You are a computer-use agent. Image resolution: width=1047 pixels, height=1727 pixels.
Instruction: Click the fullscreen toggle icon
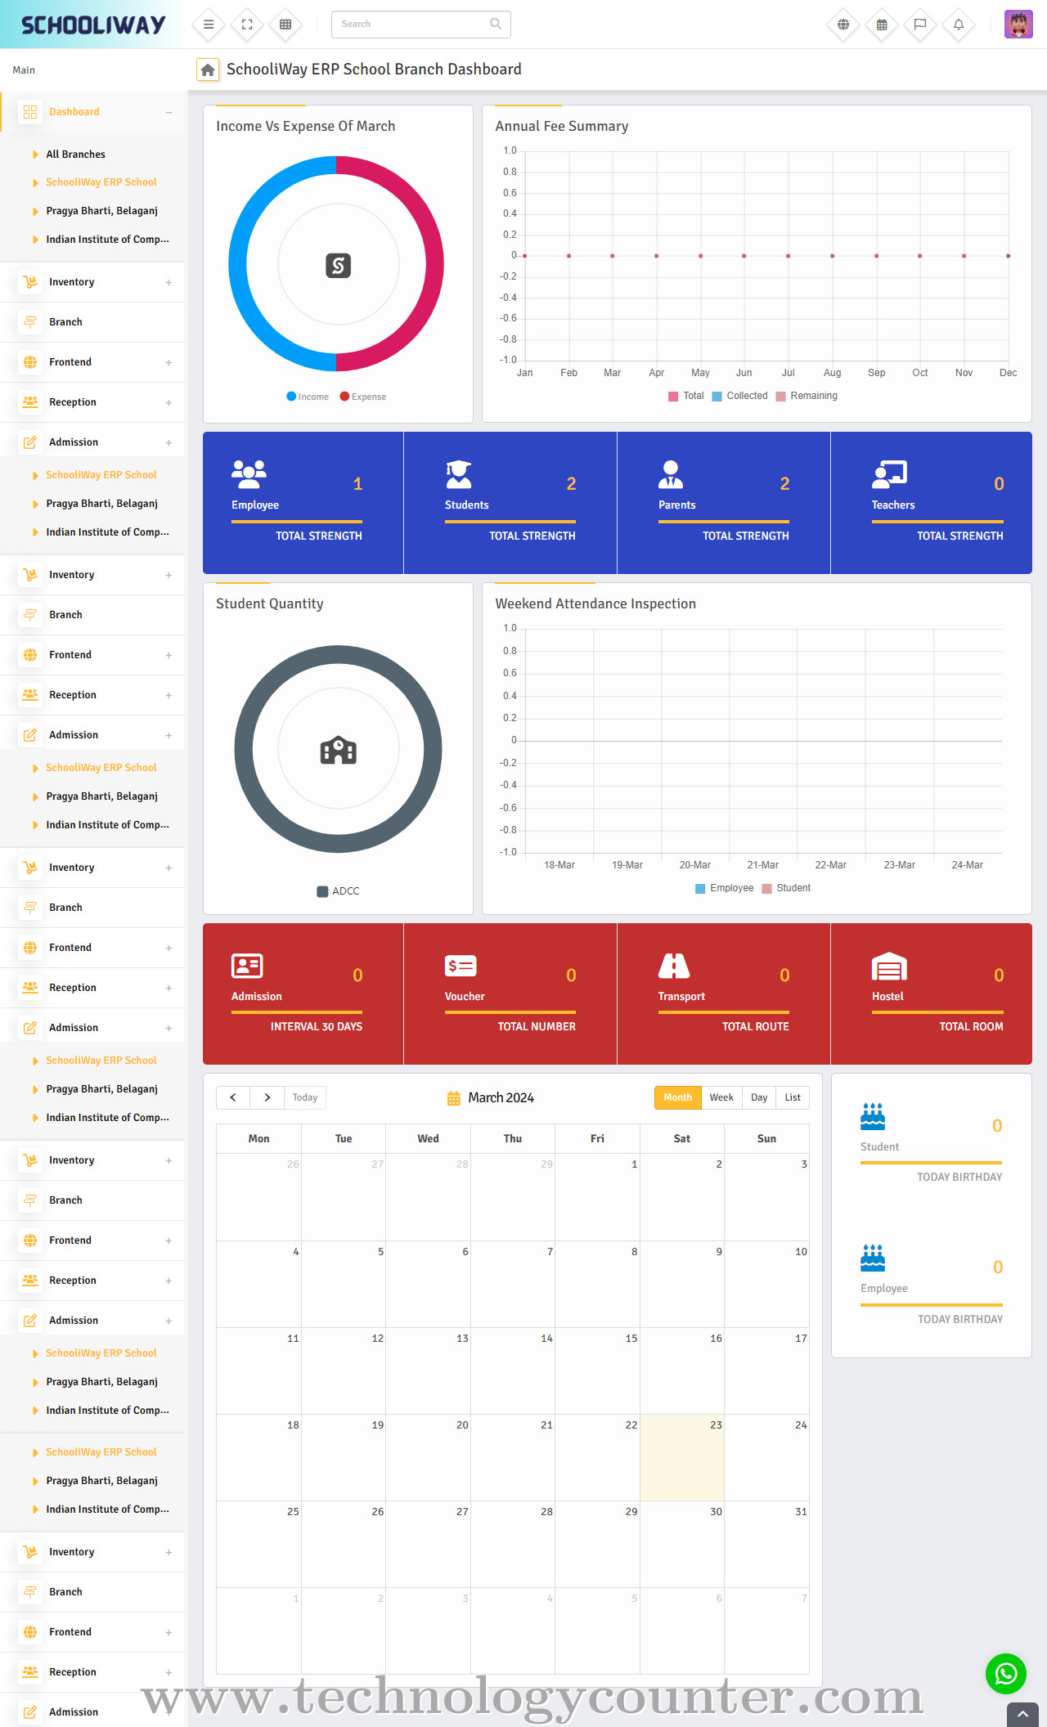point(247,25)
